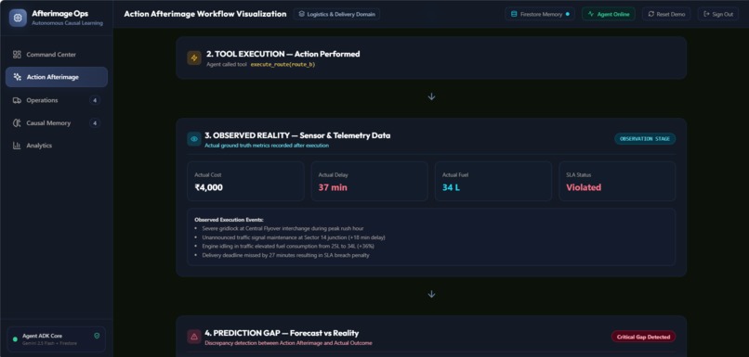Click the SLA Status Violated value
The width and height of the screenshot is (749, 357).
pos(584,187)
